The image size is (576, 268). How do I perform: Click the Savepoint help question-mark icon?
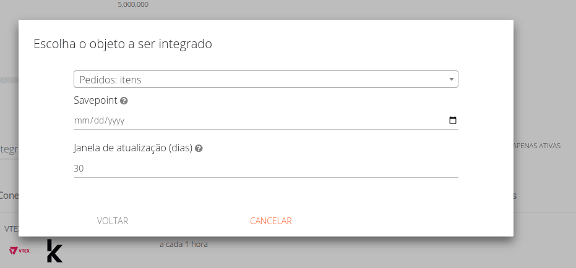[124, 101]
